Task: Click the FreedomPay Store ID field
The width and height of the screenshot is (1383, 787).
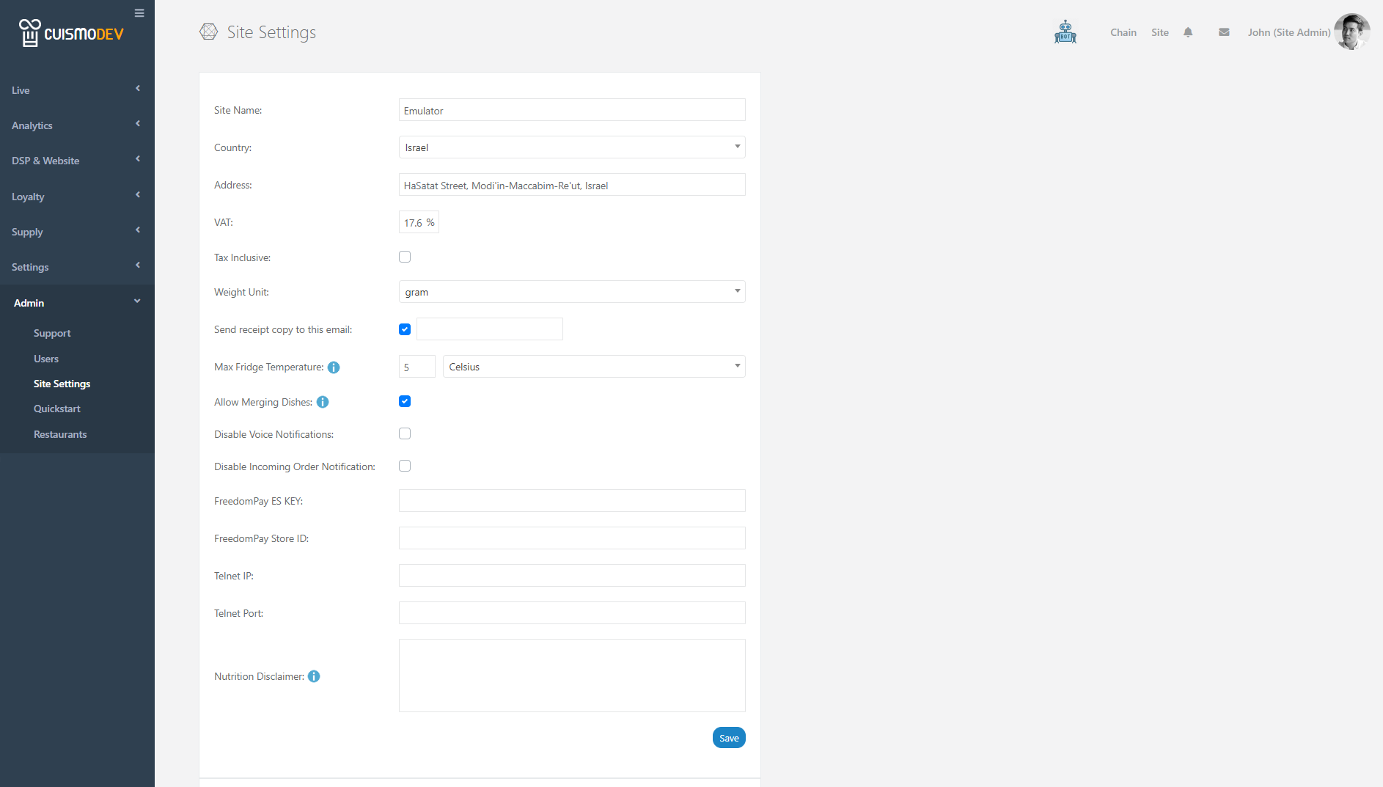Action: [572, 538]
